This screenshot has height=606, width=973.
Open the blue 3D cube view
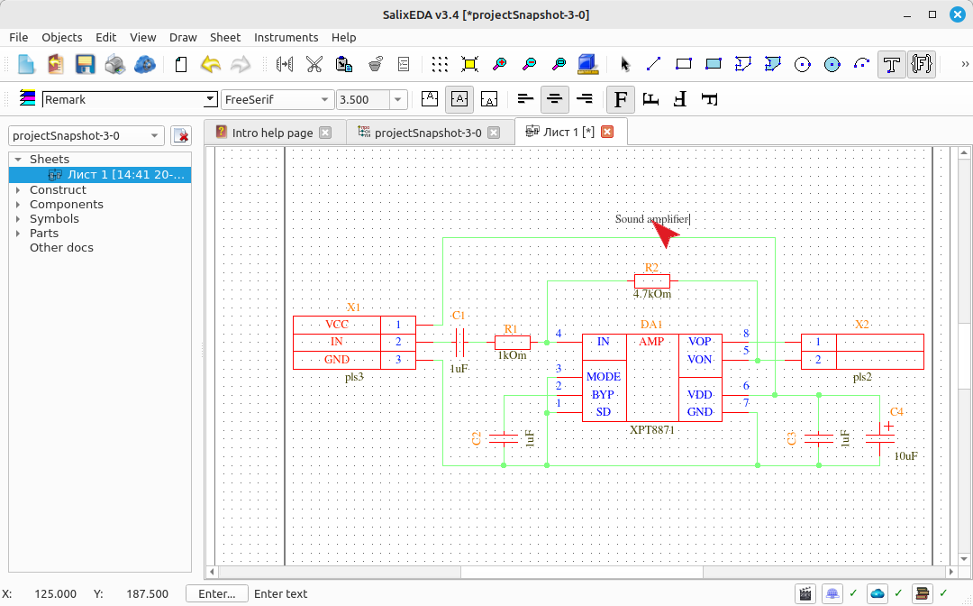point(587,64)
